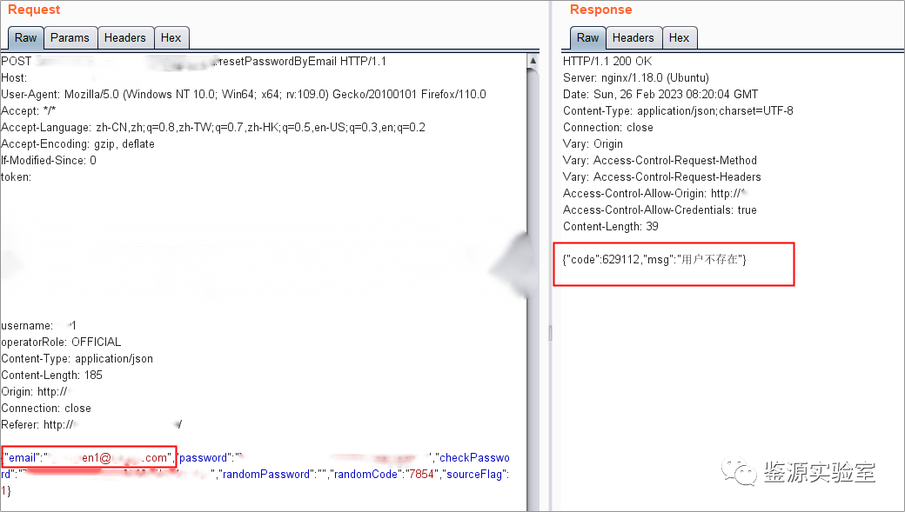This screenshot has width=905, height=512.
Task: Switch to the response Hex tab
Action: point(680,37)
